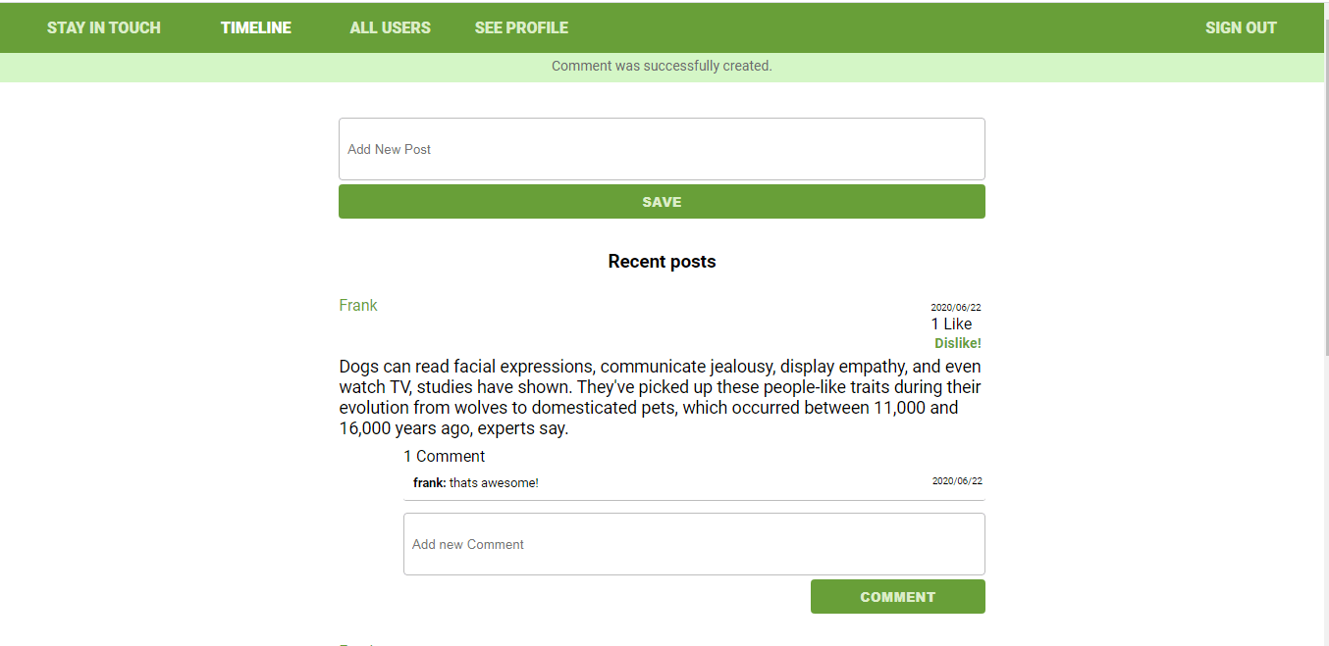Click the 'Comment was successfully created' notice
The width and height of the screenshot is (1329, 646).
pyautogui.click(x=662, y=67)
